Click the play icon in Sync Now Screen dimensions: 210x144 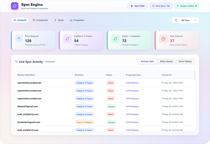(132, 6)
